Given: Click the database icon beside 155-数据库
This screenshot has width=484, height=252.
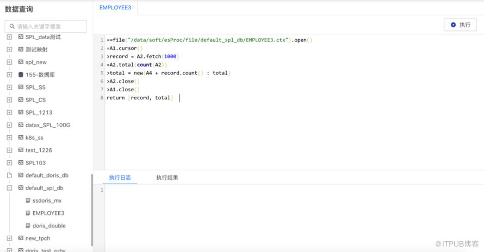Looking at the screenshot, I should [21, 75].
